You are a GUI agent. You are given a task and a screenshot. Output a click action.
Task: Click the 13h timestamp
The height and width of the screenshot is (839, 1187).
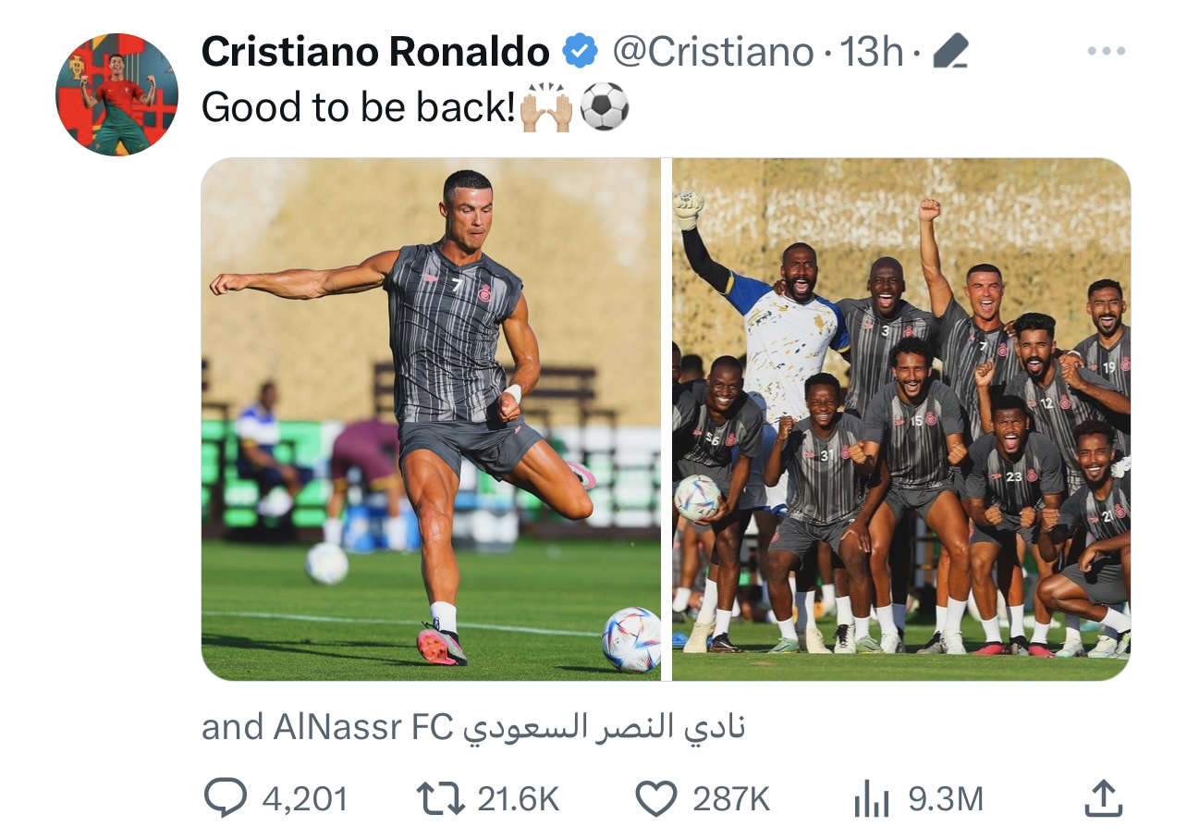(871, 52)
